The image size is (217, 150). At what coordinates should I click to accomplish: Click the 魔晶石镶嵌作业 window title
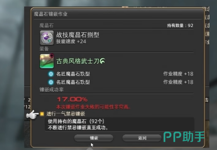pos(51,14)
